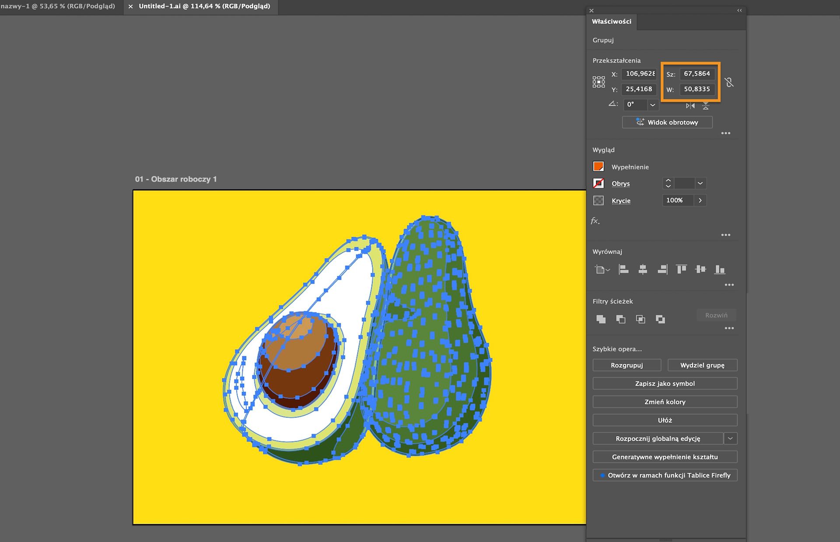Open more options in the Wygląd section

point(726,235)
